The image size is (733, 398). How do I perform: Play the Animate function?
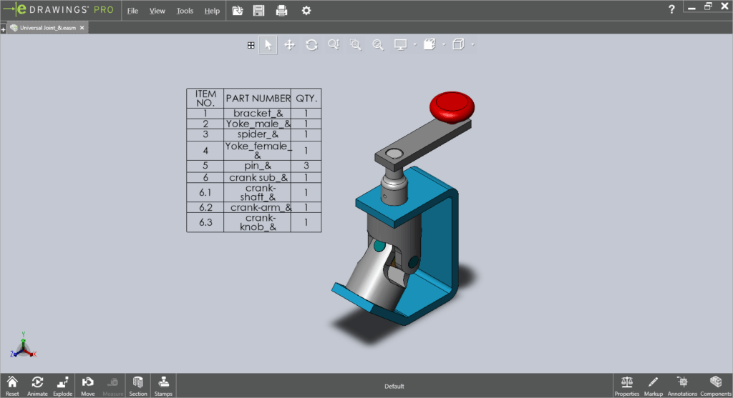click(x=37, y=386)
